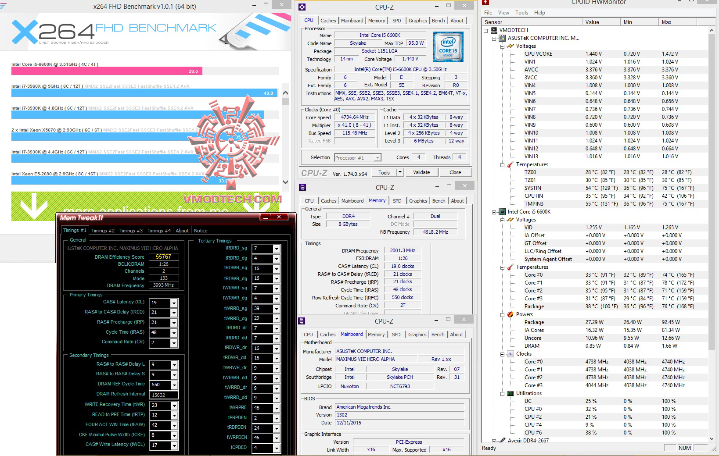The image size is (719, 456).
Task: Click the Utilizations graph icon in HWMonitor
Action: click(511, 393)
